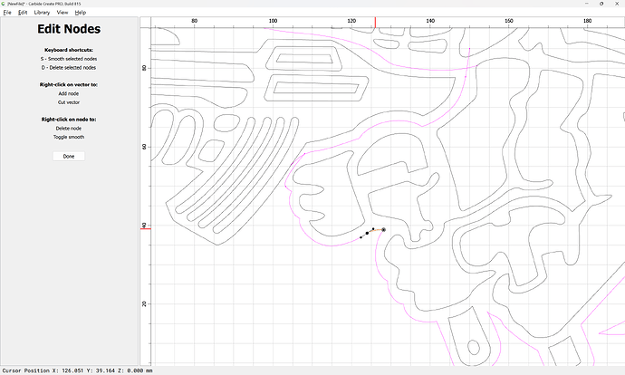Click "D - Delete selected nodes" text
The image size is (625, 375).
click(x=69, y=68)
